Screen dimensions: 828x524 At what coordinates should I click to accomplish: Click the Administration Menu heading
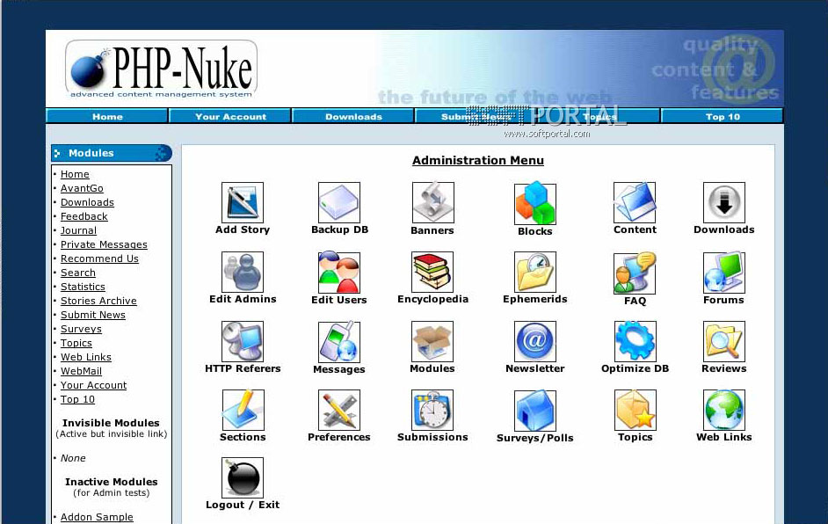click(x=478, y=161)
